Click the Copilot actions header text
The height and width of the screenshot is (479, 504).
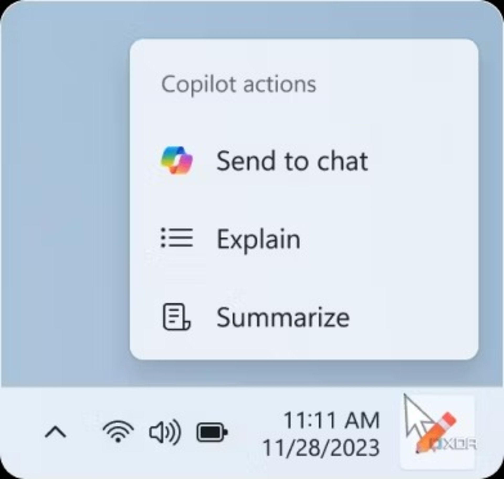(239, 84)
